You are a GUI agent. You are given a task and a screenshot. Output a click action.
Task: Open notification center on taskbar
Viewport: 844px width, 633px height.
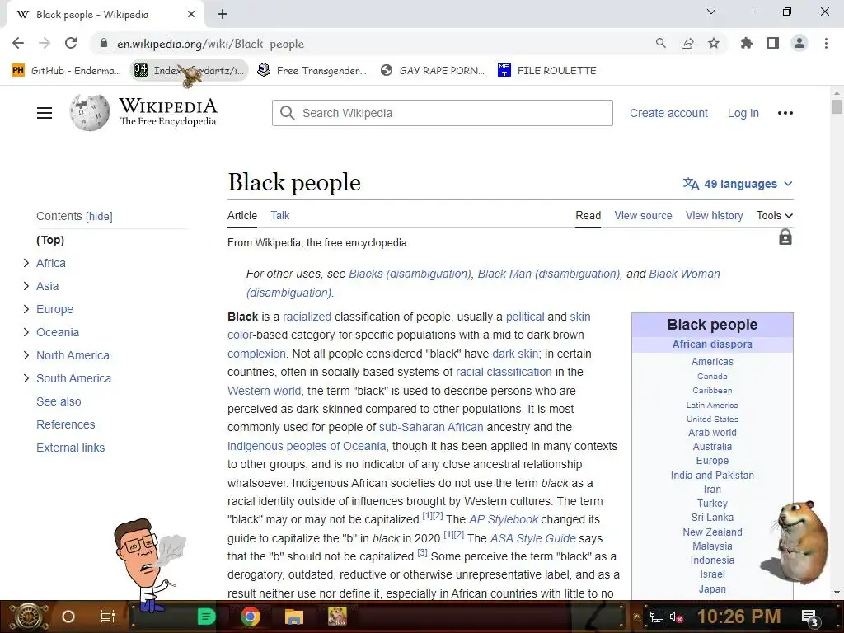810,617
